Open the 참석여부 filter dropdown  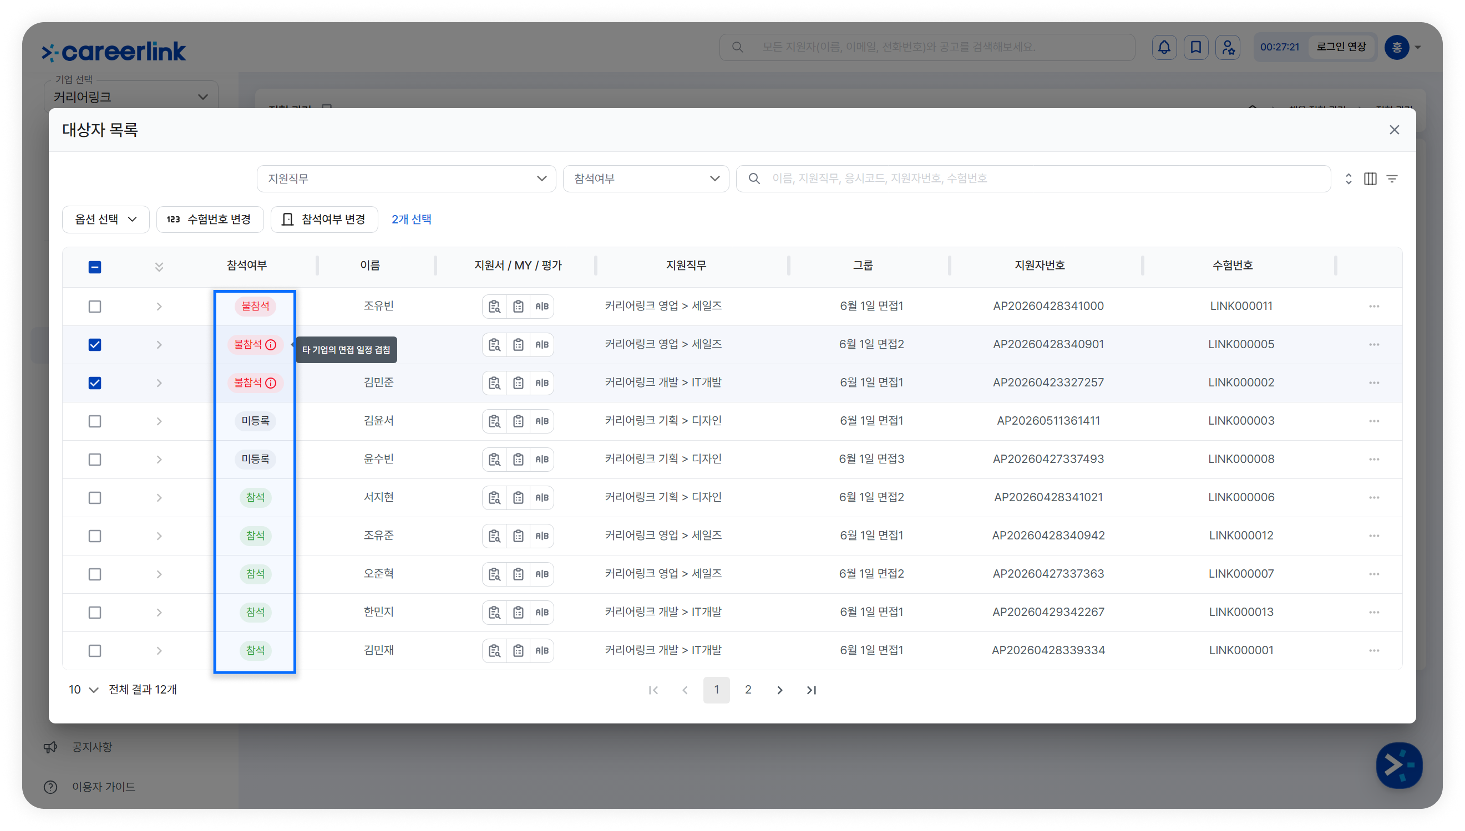tap(646, 179)
